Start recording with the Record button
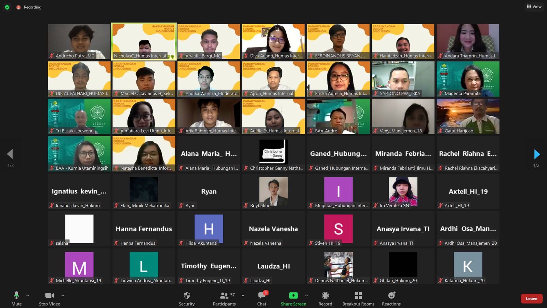This screenshot has height=308, width=547. pyautogui.click(x=325, y=298)
